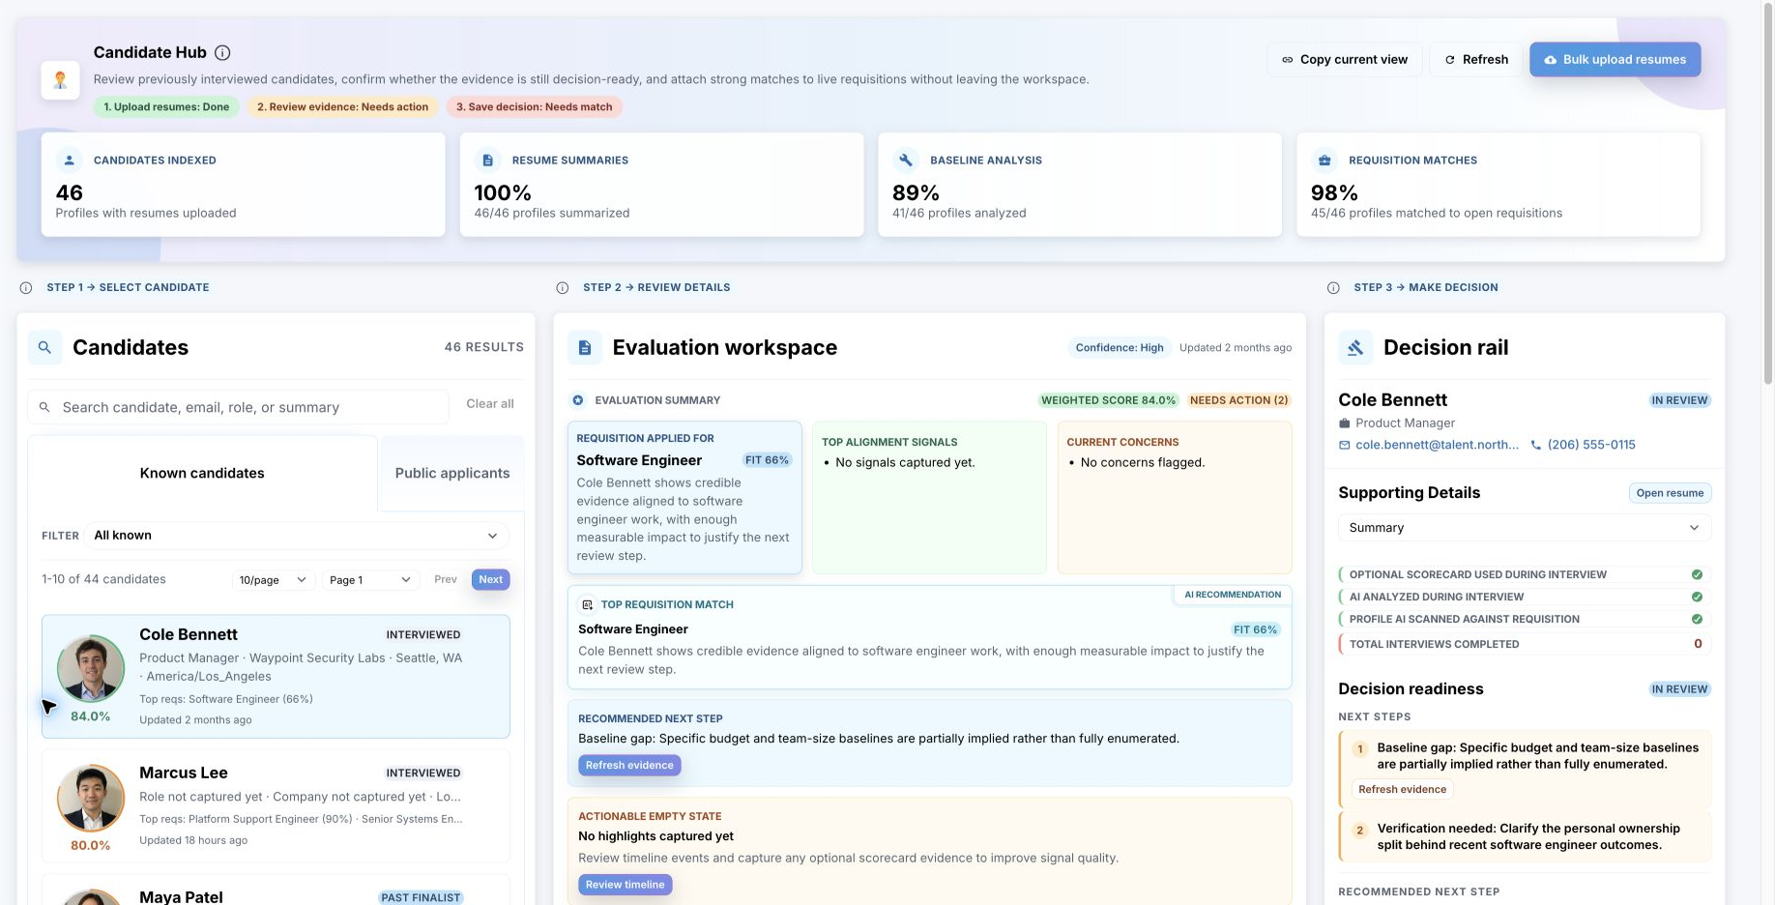Viewport: 1775px width, 905px height.
Task: Click the green check for Optional Scorecard row
Action: click(x=1697, y=574)
